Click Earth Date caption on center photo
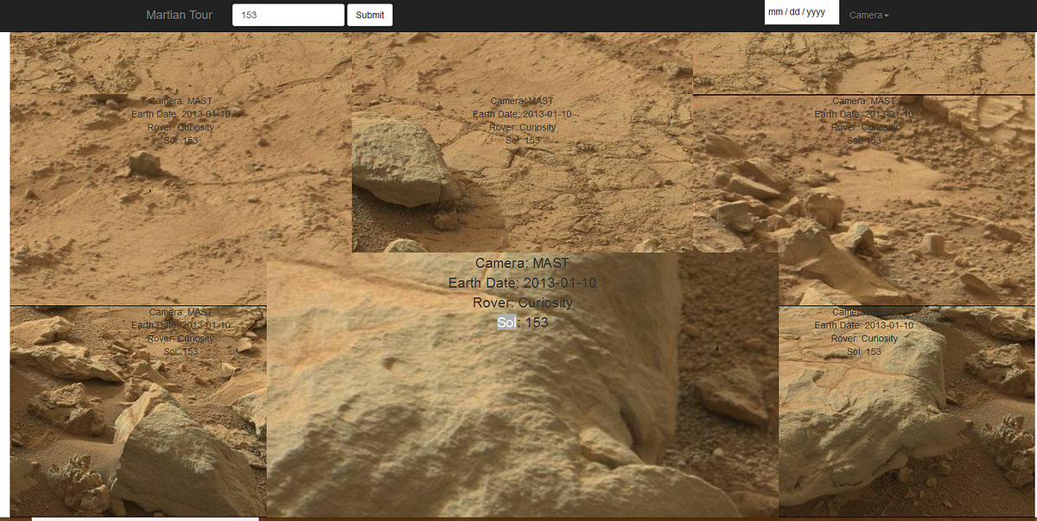Screen dimensions: 1037x521 coord(521,282)
